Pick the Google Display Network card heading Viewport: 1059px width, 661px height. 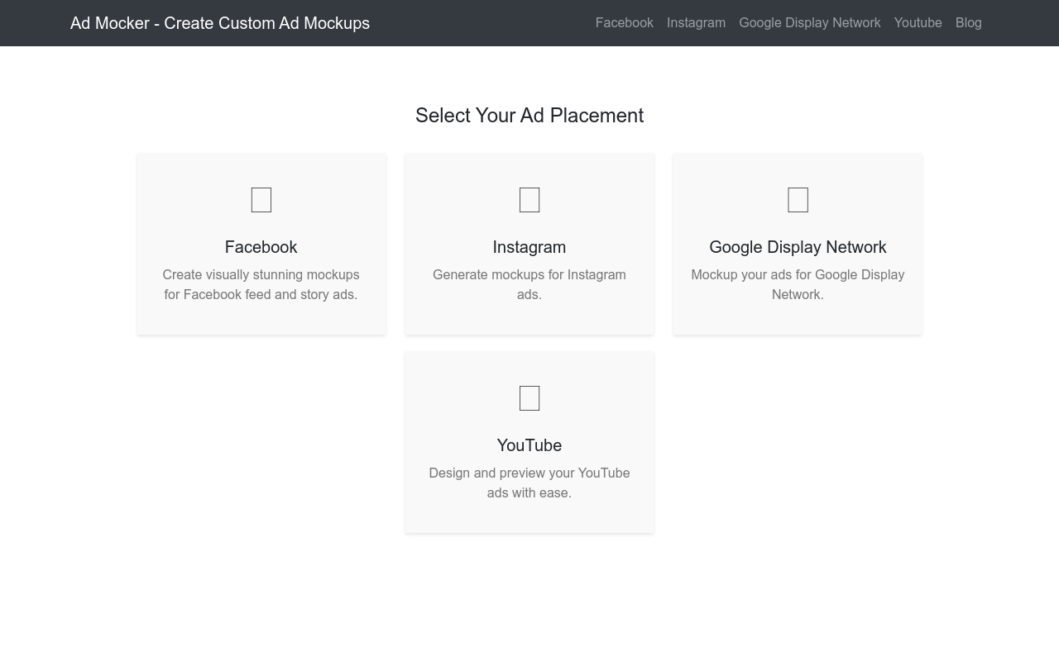pos(798,247)
